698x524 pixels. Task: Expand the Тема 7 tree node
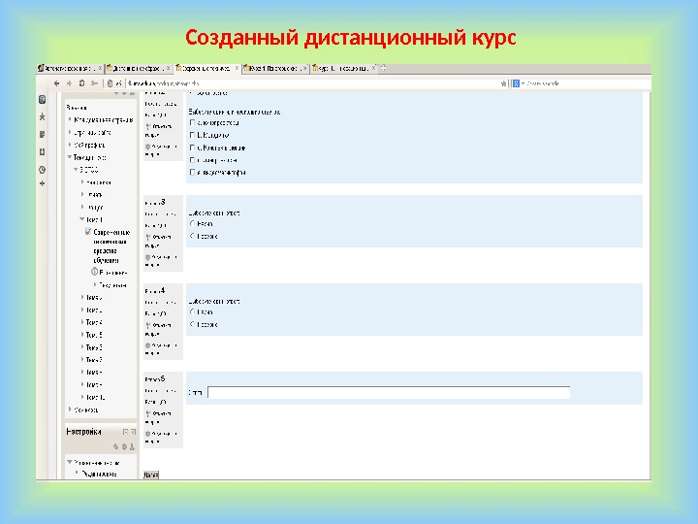coord(82,359)
